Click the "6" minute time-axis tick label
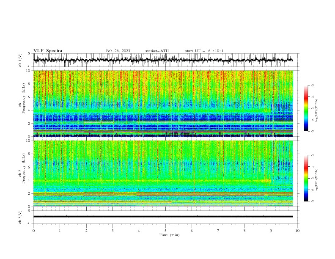Image resolution: width=335 pixels, height=259 pixels. click(192, 231)
